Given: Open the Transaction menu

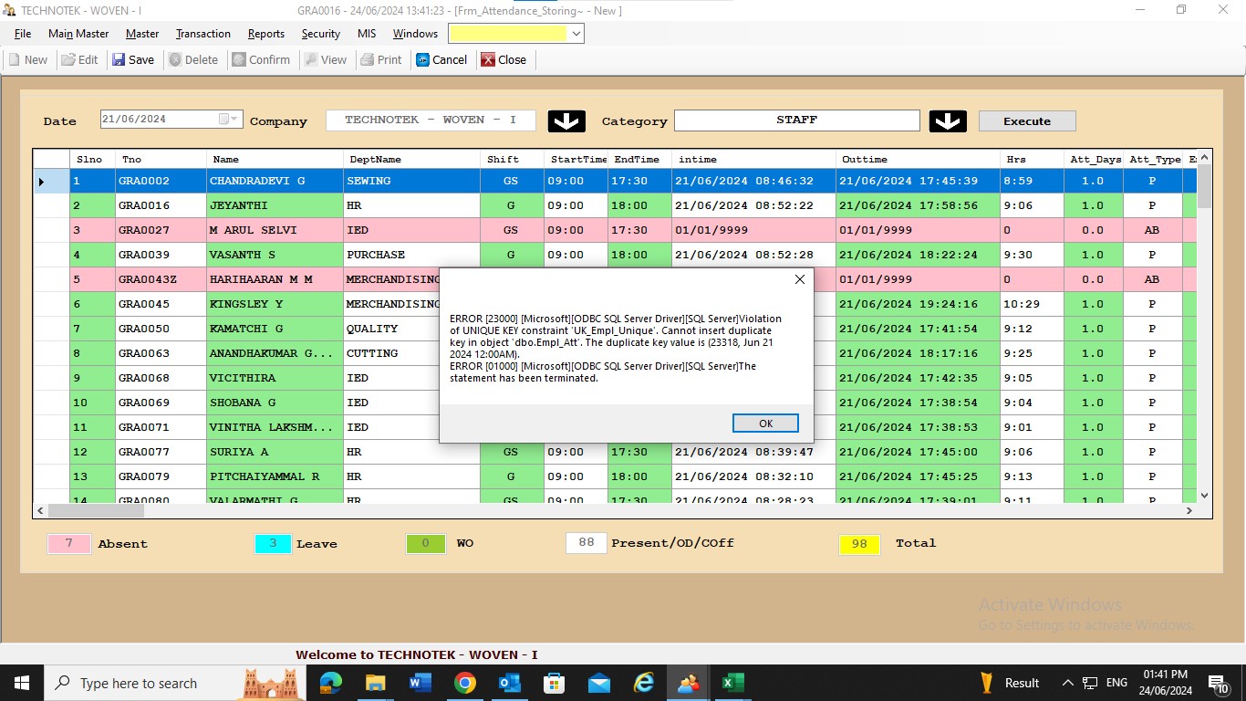Looking at the screenshot, I should tap(203, 34).
